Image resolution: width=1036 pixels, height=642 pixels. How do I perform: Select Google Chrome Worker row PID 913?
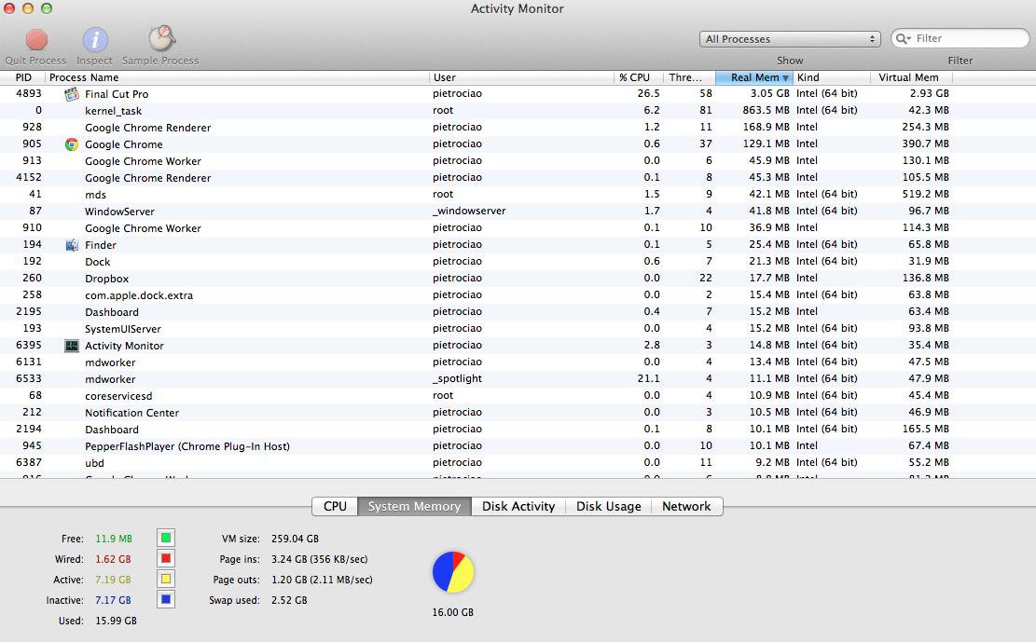coord(518,161)
